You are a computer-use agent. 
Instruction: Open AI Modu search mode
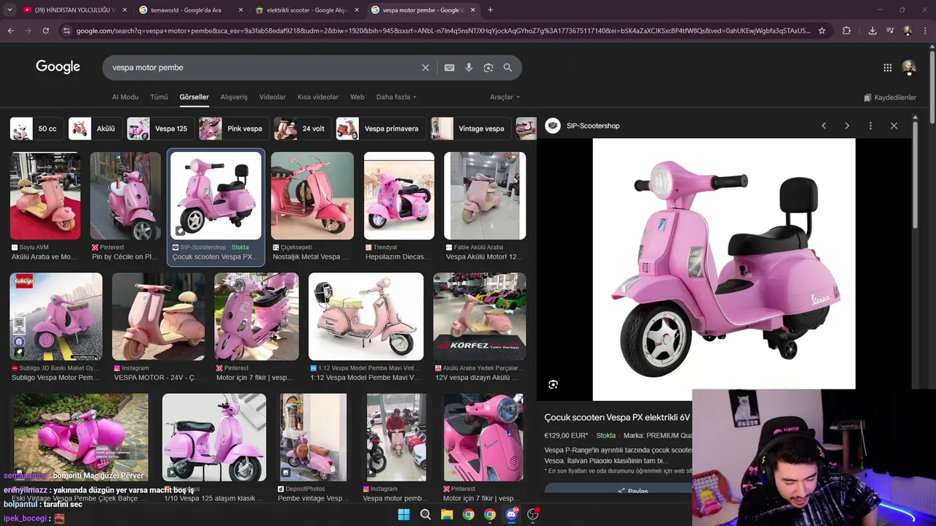(x=125, y=97)
